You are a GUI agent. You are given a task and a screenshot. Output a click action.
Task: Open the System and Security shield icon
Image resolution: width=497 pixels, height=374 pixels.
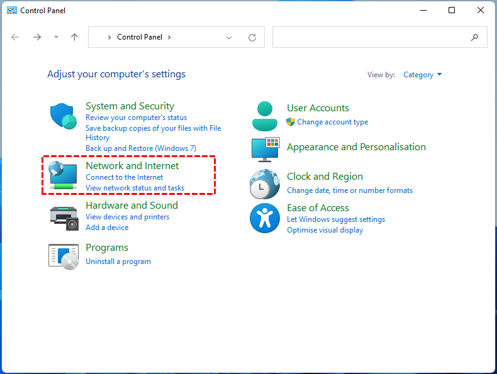click(64, 116)
